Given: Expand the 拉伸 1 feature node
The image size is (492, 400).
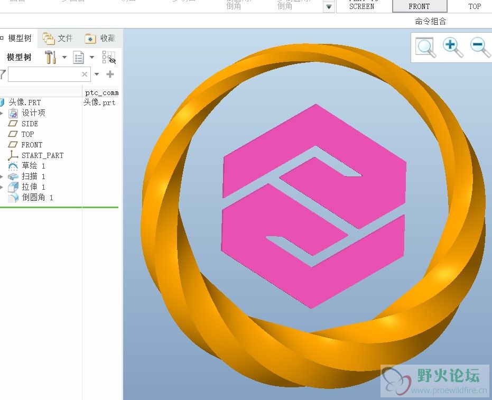Looking at the screenshot, I should (2, 187).
